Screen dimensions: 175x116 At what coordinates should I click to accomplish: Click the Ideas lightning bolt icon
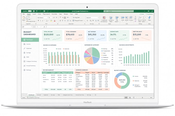point(150,17)
